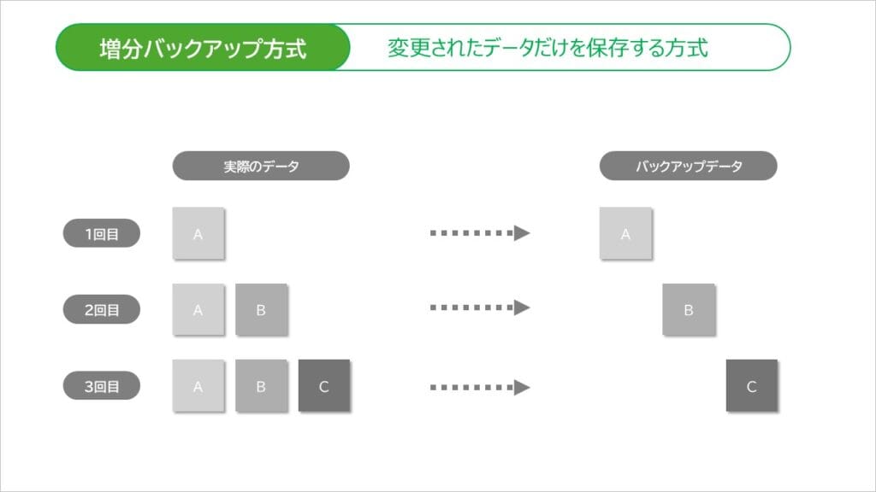Click block A in the 3回目 actual data

pos(198,386)
